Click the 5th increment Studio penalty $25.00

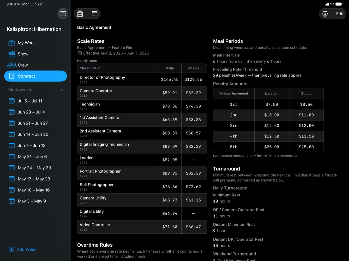tap(306, 147)
